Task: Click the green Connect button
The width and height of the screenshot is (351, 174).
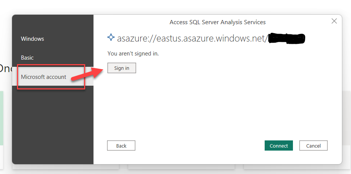Action: [279, 146]
